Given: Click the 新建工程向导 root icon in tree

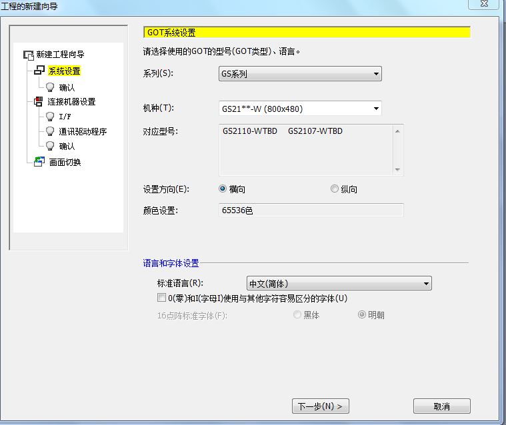Looking at the screenshot, I should tap(27, 55).
